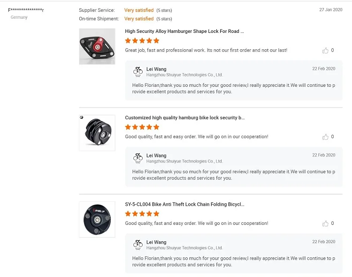Open black hamburg bike lock thumbnail
Screen dimensions: 352x277
(97, 133)
